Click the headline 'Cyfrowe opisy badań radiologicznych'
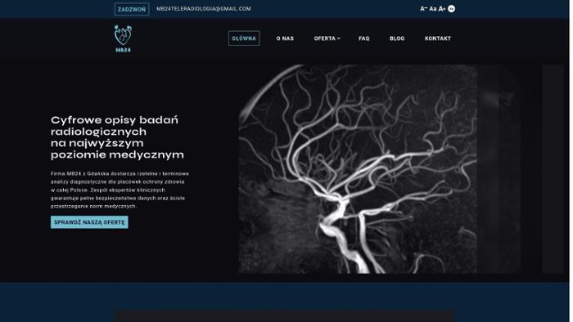The width and height of the screenshot is (573, 322). point(117,137)
